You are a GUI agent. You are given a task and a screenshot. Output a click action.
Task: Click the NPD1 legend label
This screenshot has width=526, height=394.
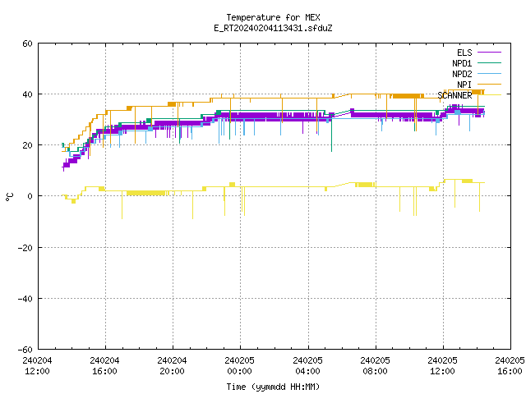[462, 63]
